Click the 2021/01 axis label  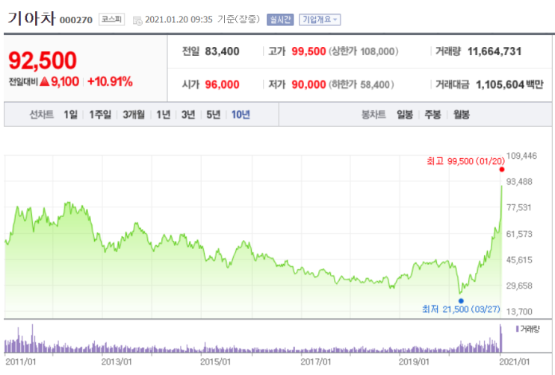pos(515,362)
